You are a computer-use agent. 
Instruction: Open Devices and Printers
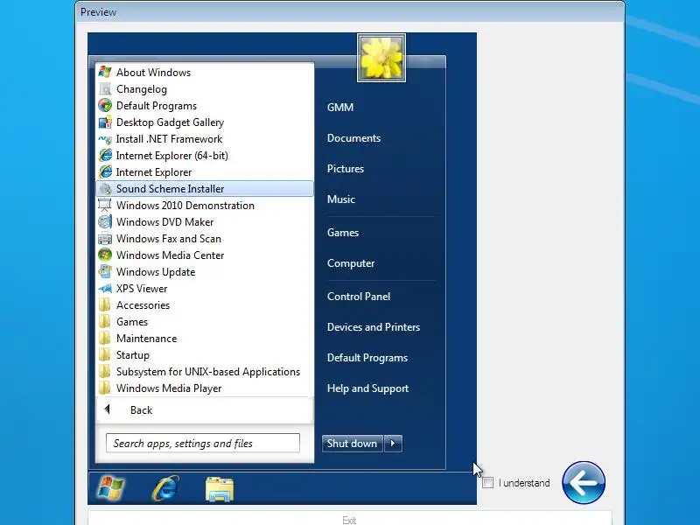pos(374,327)
